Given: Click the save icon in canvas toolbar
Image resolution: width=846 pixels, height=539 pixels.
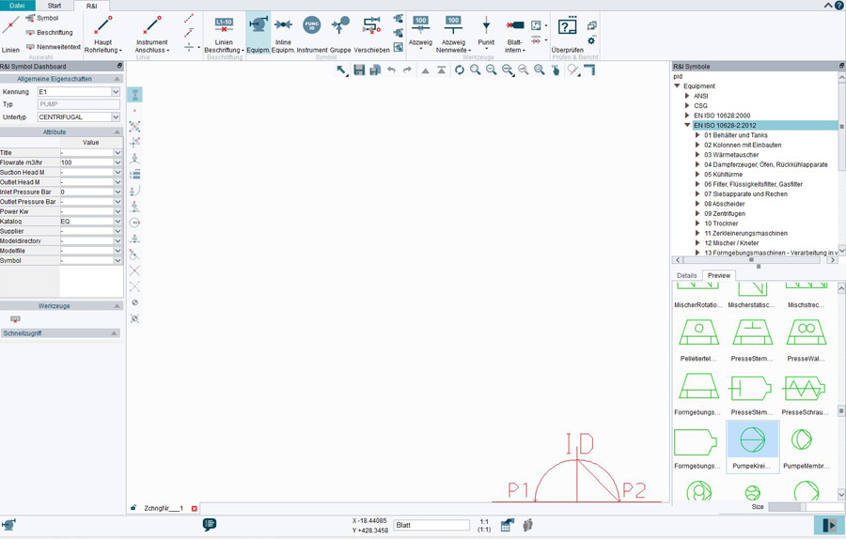Looking at the screenshot, I should coord(359,69).
